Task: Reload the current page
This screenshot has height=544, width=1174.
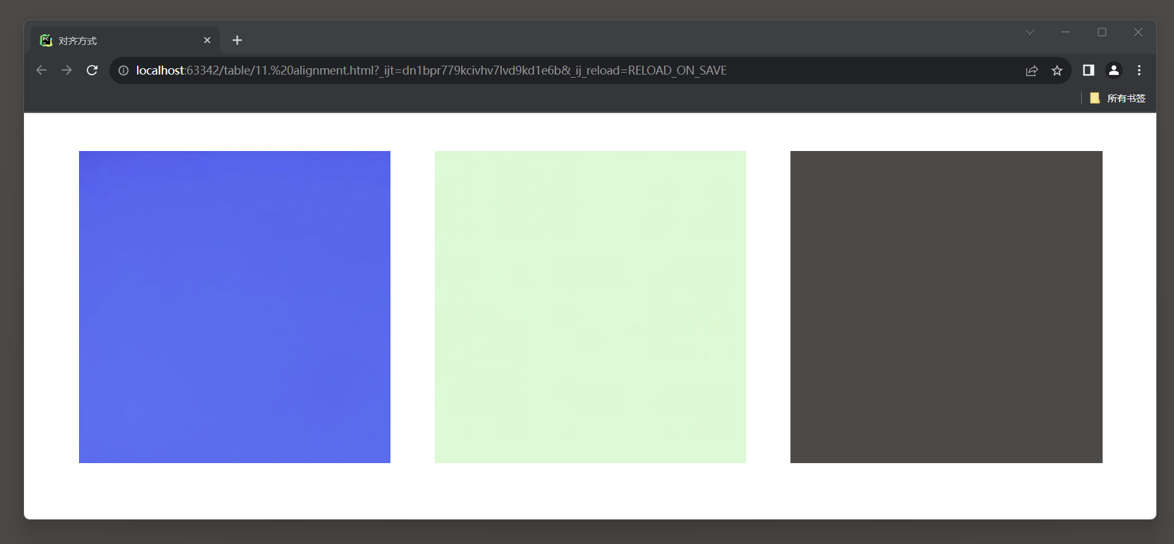Action: pos(92,70)
